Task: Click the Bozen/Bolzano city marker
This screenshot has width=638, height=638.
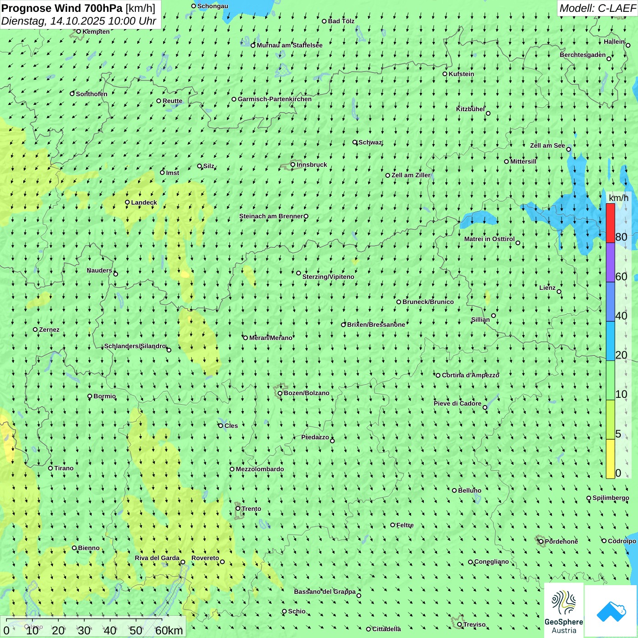Action: pos(280,393)
